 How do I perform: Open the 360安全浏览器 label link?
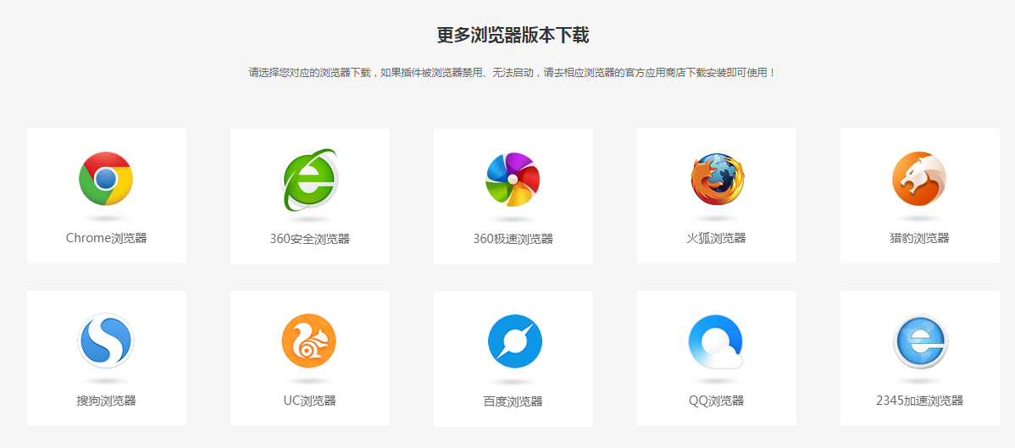coord(310,239)
